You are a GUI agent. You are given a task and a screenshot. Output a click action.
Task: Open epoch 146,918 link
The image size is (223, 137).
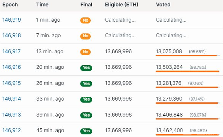pyautogui.click(x=12, y=35)
